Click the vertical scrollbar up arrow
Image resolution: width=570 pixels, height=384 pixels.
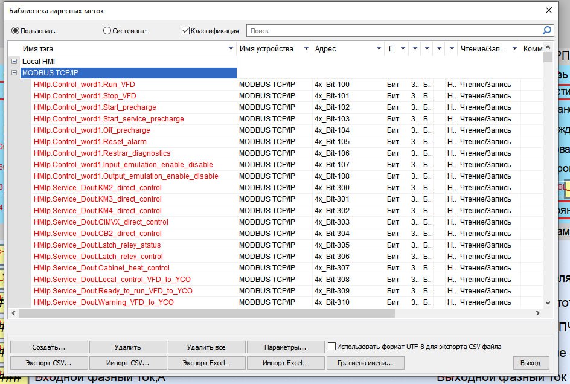click(548, 47)
